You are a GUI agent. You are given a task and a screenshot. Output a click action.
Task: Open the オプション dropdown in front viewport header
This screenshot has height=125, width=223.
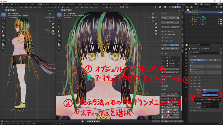click(179, 10)
